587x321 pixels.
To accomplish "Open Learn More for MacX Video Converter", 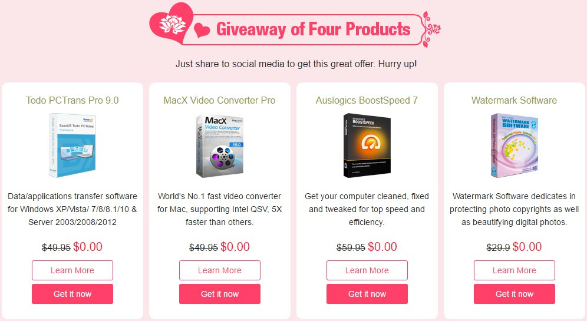I will [220, 270].
